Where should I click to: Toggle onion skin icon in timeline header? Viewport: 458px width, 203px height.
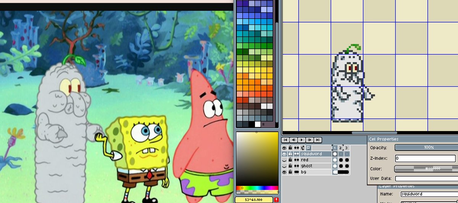(309, 148)
